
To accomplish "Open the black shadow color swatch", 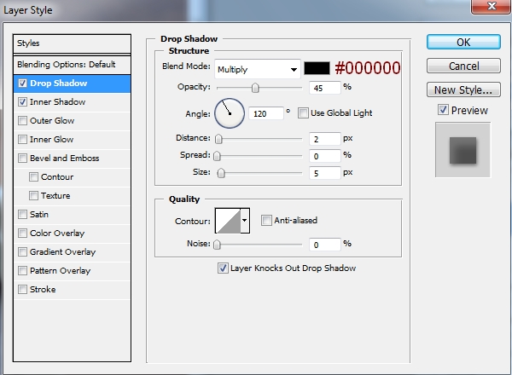I will click(317, 68).
